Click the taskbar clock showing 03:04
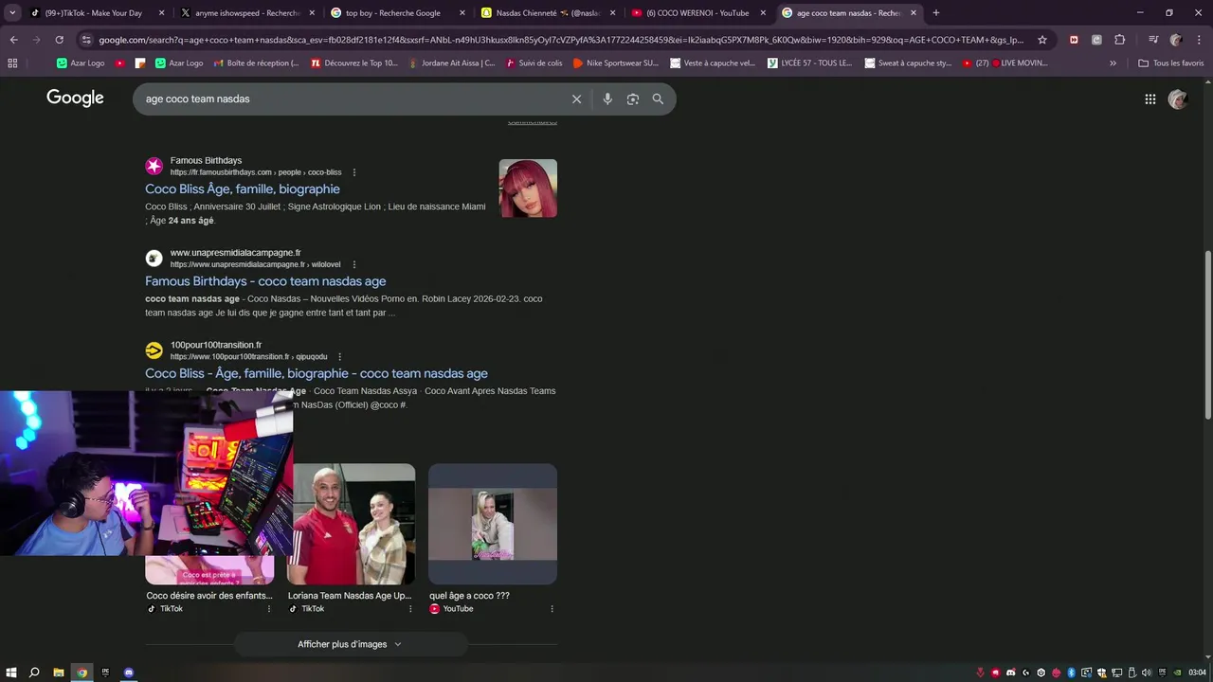 click(1197, 673)
